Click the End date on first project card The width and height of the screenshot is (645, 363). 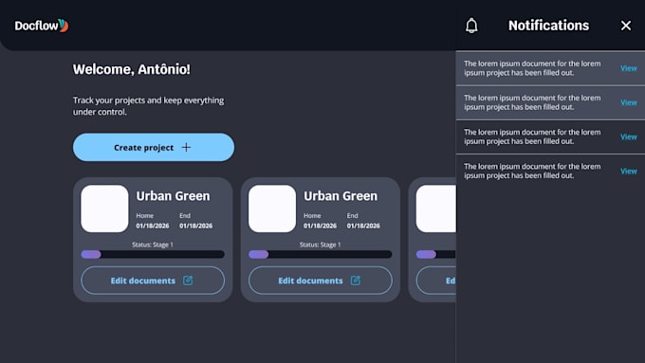pos(195,226)
